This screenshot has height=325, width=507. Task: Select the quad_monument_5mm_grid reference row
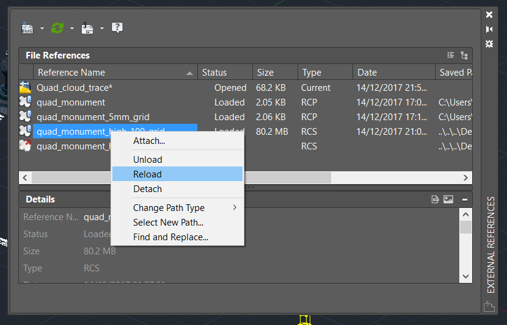point(246,117)
